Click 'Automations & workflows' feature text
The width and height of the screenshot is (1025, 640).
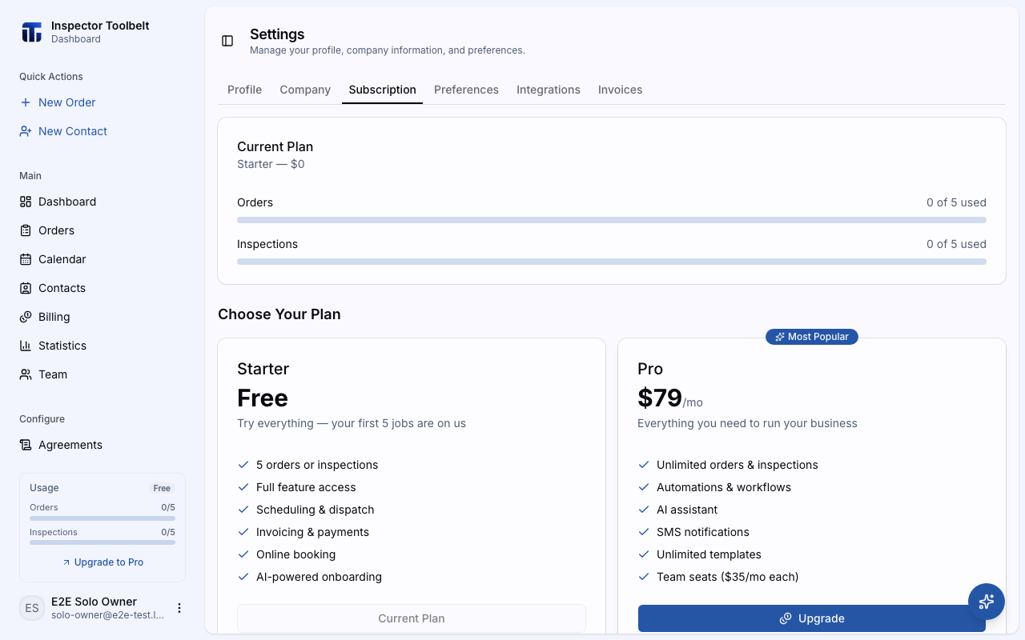click(x=724, y=487)
